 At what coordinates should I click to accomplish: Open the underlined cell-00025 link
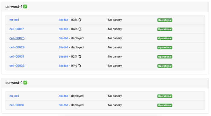pos(17,38)
